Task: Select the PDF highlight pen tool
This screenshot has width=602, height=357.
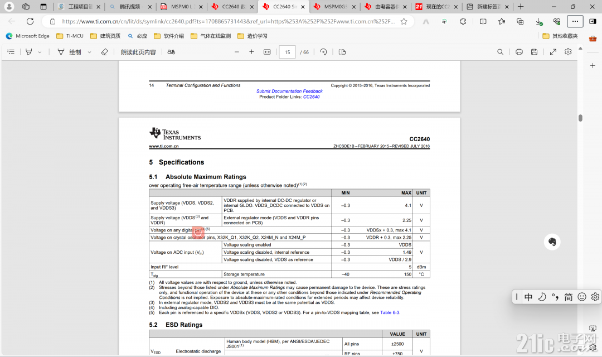Action: [29, 52]
